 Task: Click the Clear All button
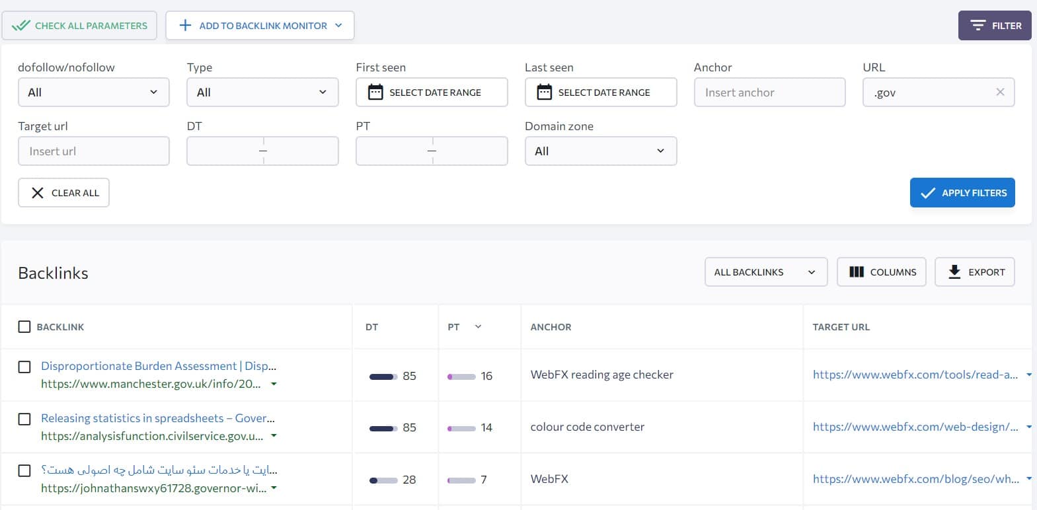63,193
